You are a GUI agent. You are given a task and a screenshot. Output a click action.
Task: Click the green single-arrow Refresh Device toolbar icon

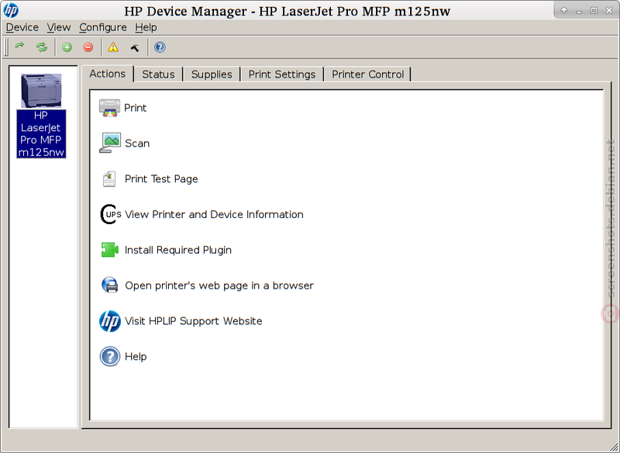pyautogui.click(x=19, y=47)
